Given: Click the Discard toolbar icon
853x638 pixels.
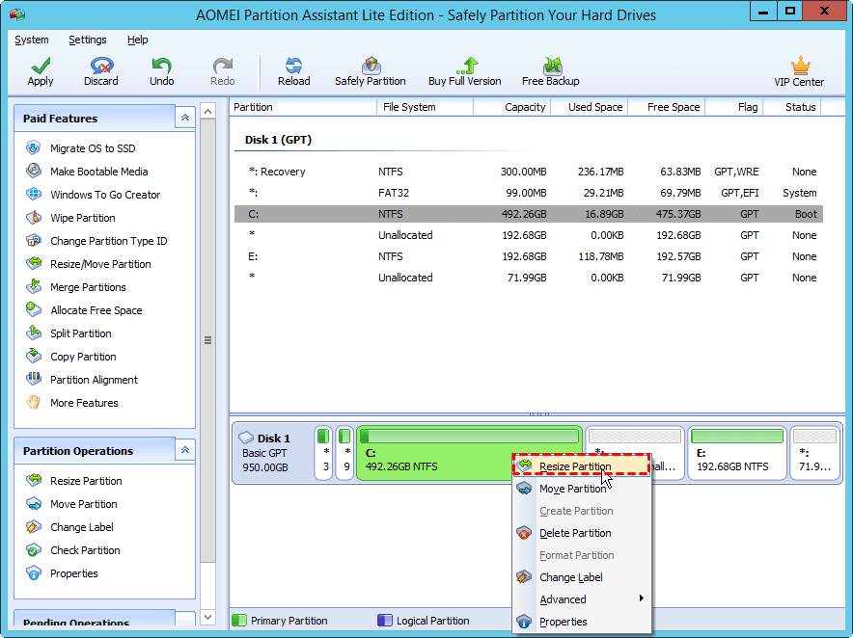Looking at the screenshot, I should pos(101,66).
